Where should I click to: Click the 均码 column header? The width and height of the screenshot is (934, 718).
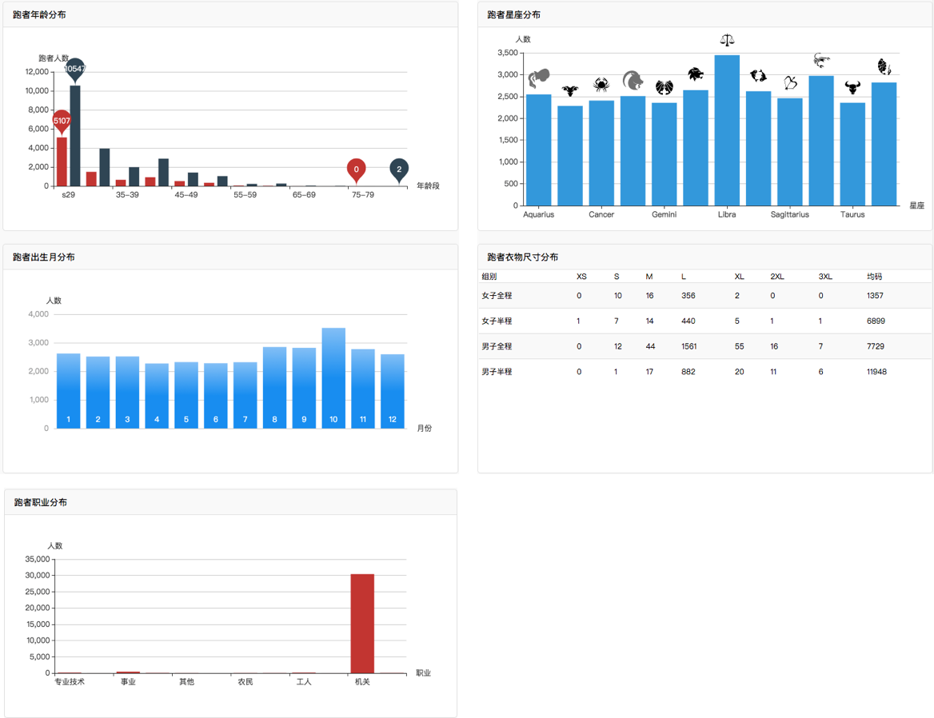pyautogui.click(x=874, y=277)
